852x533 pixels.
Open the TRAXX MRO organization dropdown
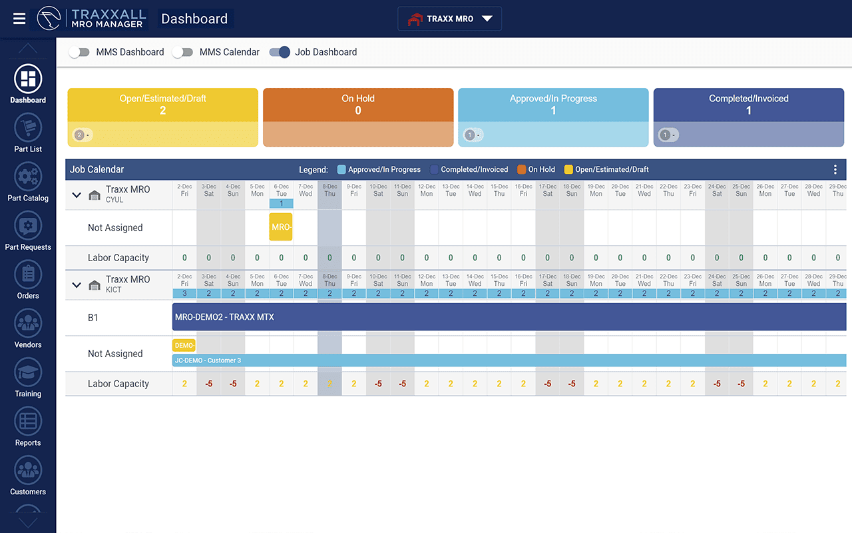450,19
